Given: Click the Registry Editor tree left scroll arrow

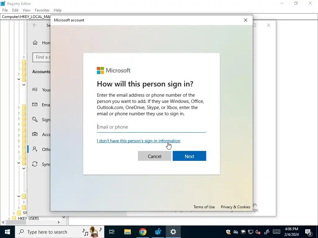Looking at the screenshot, I should [3, 222].
